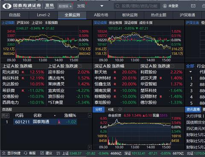
Task: Open the mail envelope icon in header
Action: point(193,6)
